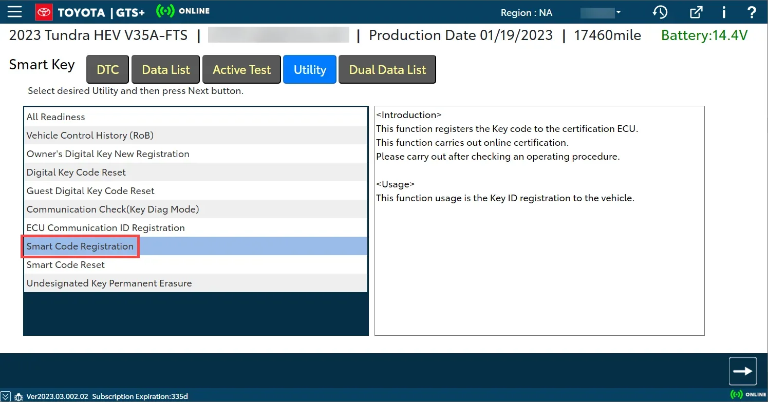Click the open-in-new-window icon
This screenshot has width=768, height=402.
click(x=696, y=12)
